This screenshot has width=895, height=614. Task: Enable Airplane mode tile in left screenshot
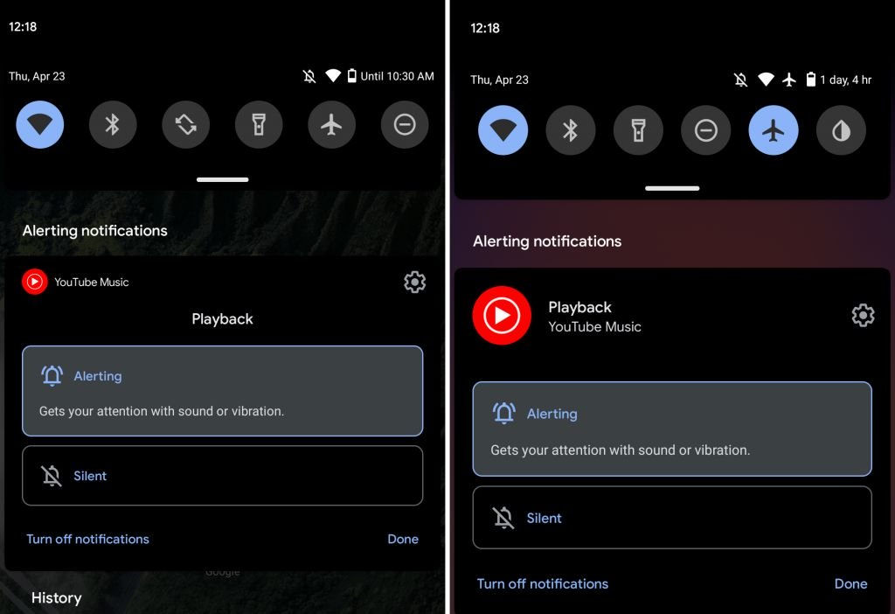(x=331, y=124)
